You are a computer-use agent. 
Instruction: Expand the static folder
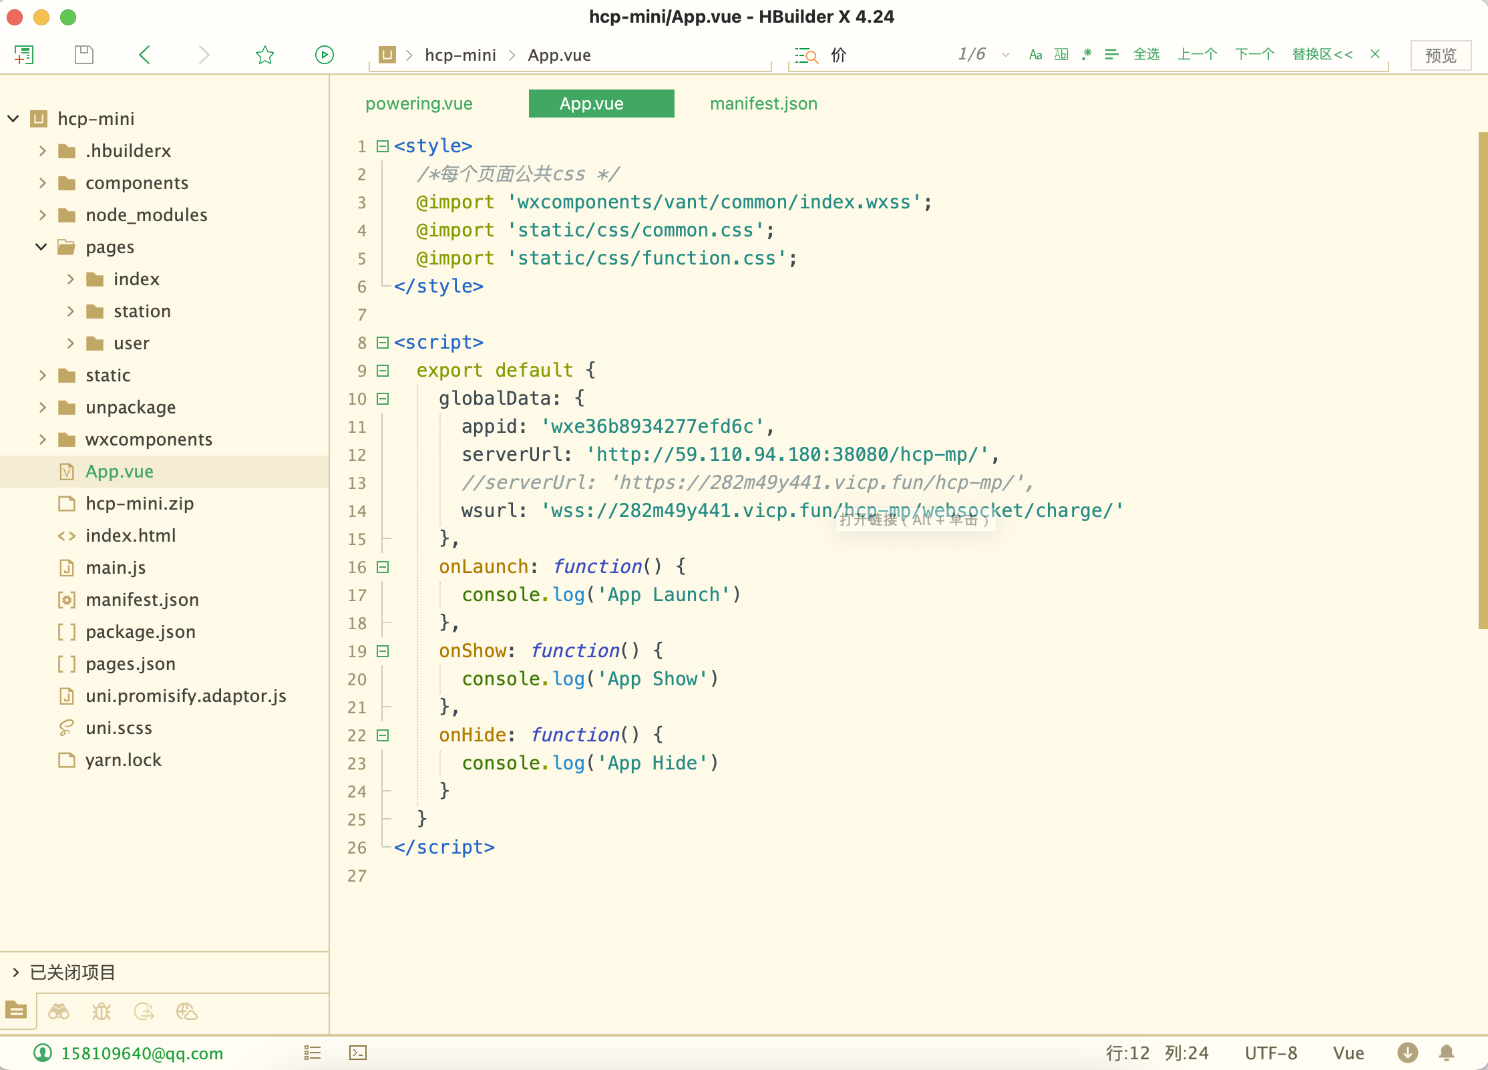42,375
